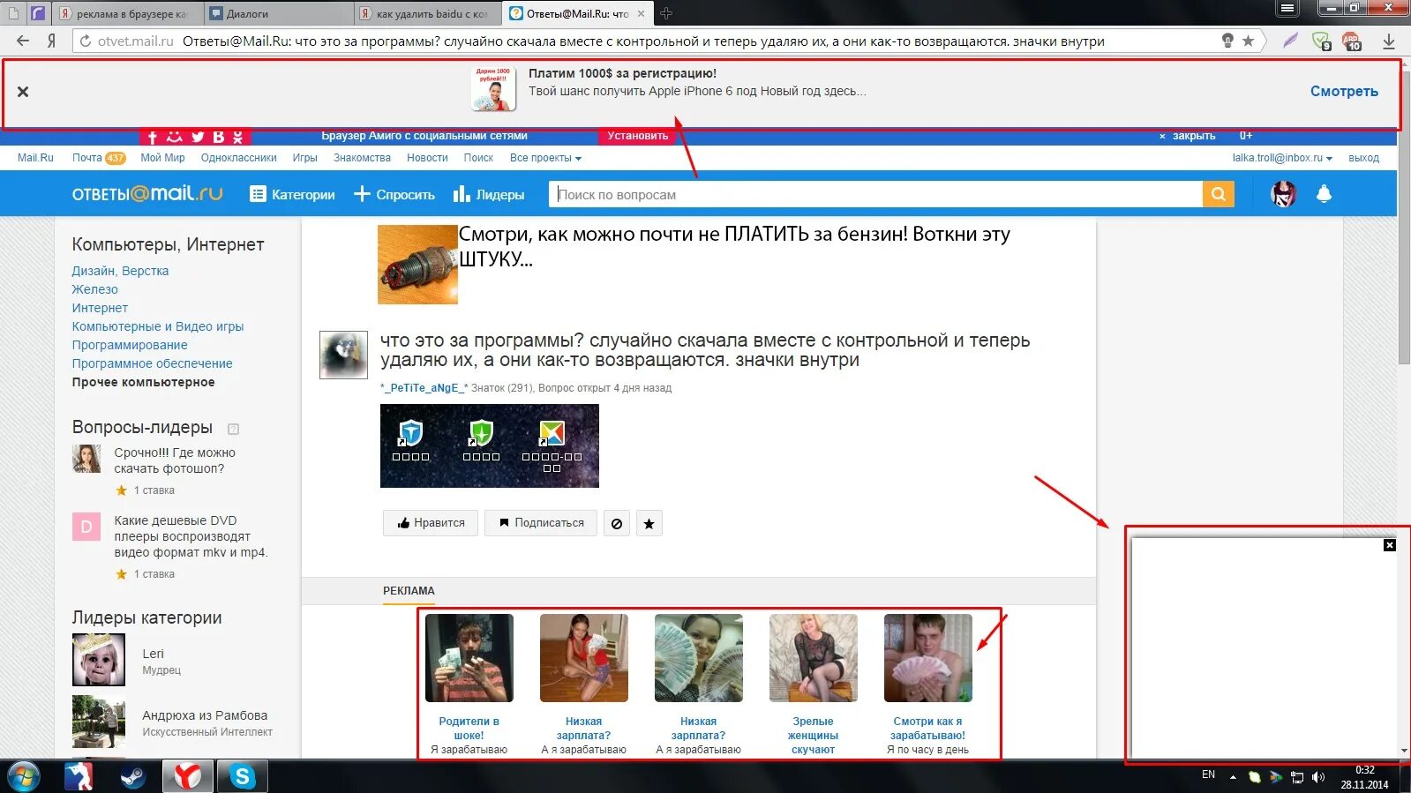Open the lalka.troll@inbox.ru account dropdown
Viewport: 1411px width, 793px height.
(1282, 158)
